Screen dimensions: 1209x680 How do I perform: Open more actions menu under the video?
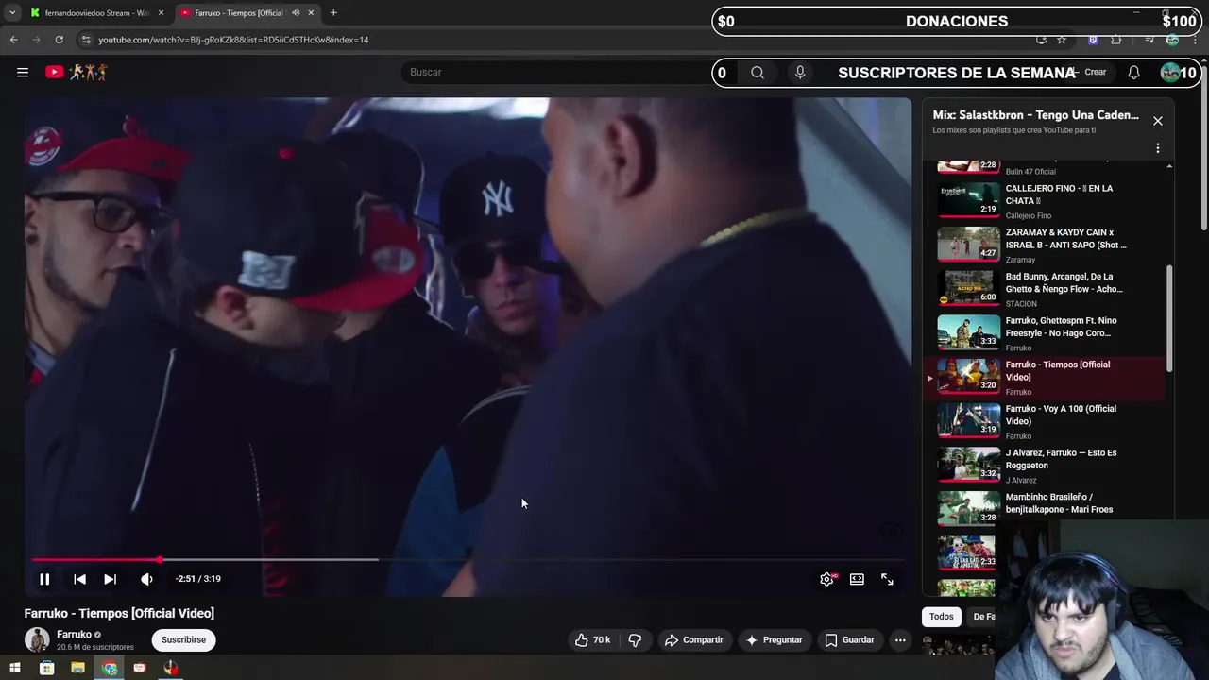click(900, 640)
